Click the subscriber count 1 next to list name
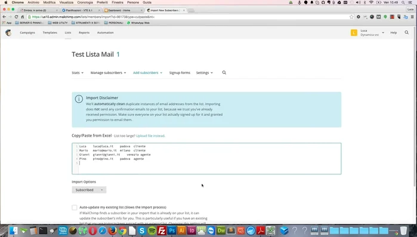 pos(118,54)
